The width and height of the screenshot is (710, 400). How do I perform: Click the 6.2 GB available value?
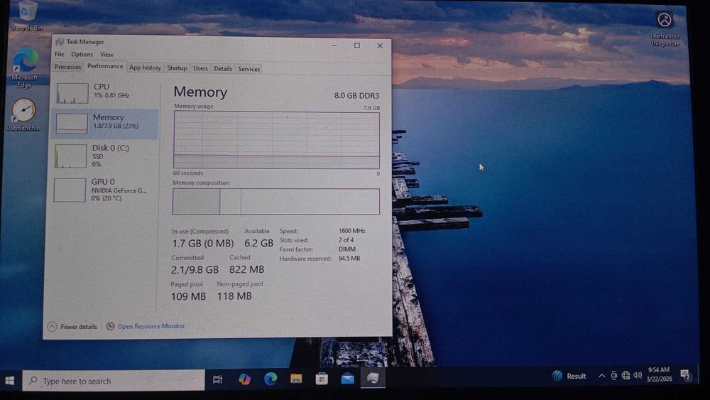point(258,243)
